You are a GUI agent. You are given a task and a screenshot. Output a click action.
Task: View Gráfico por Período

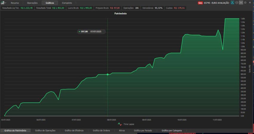pos(143,130)
